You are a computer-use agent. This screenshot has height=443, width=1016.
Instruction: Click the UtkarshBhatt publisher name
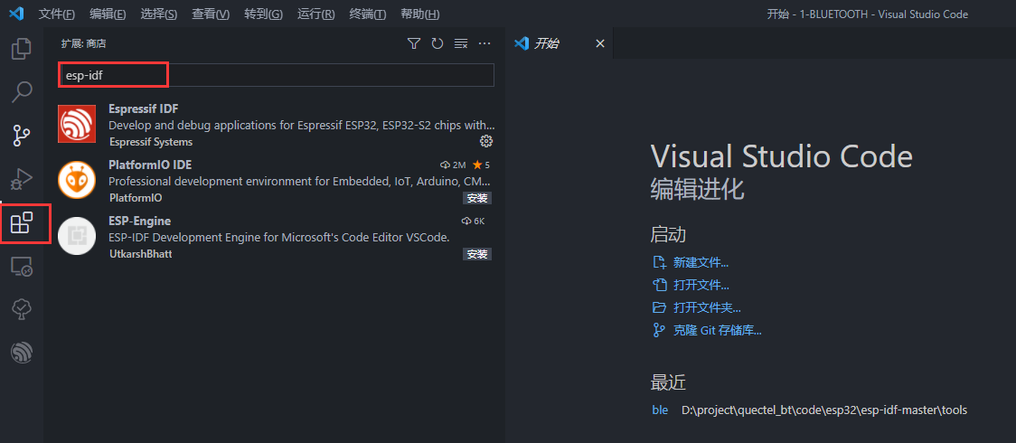click(141, 254)
